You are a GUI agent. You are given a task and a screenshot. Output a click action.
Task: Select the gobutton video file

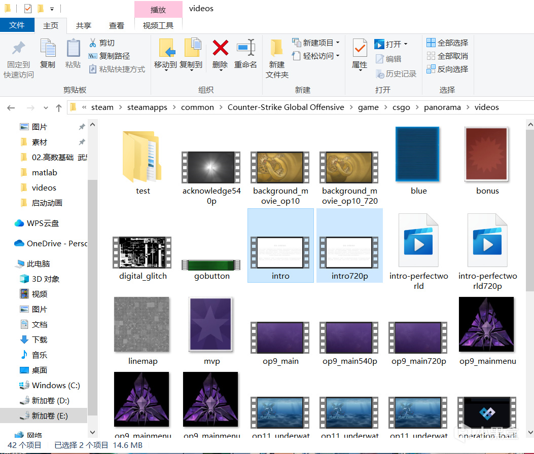[x=211, y=270]
